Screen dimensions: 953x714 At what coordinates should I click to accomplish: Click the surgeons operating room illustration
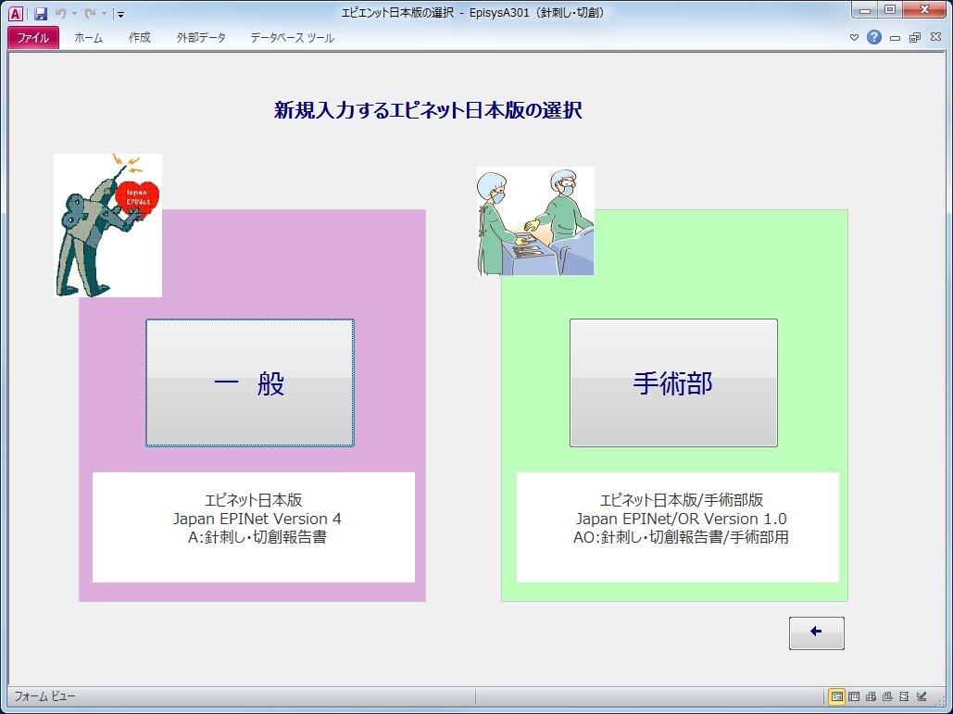(535, 221)
